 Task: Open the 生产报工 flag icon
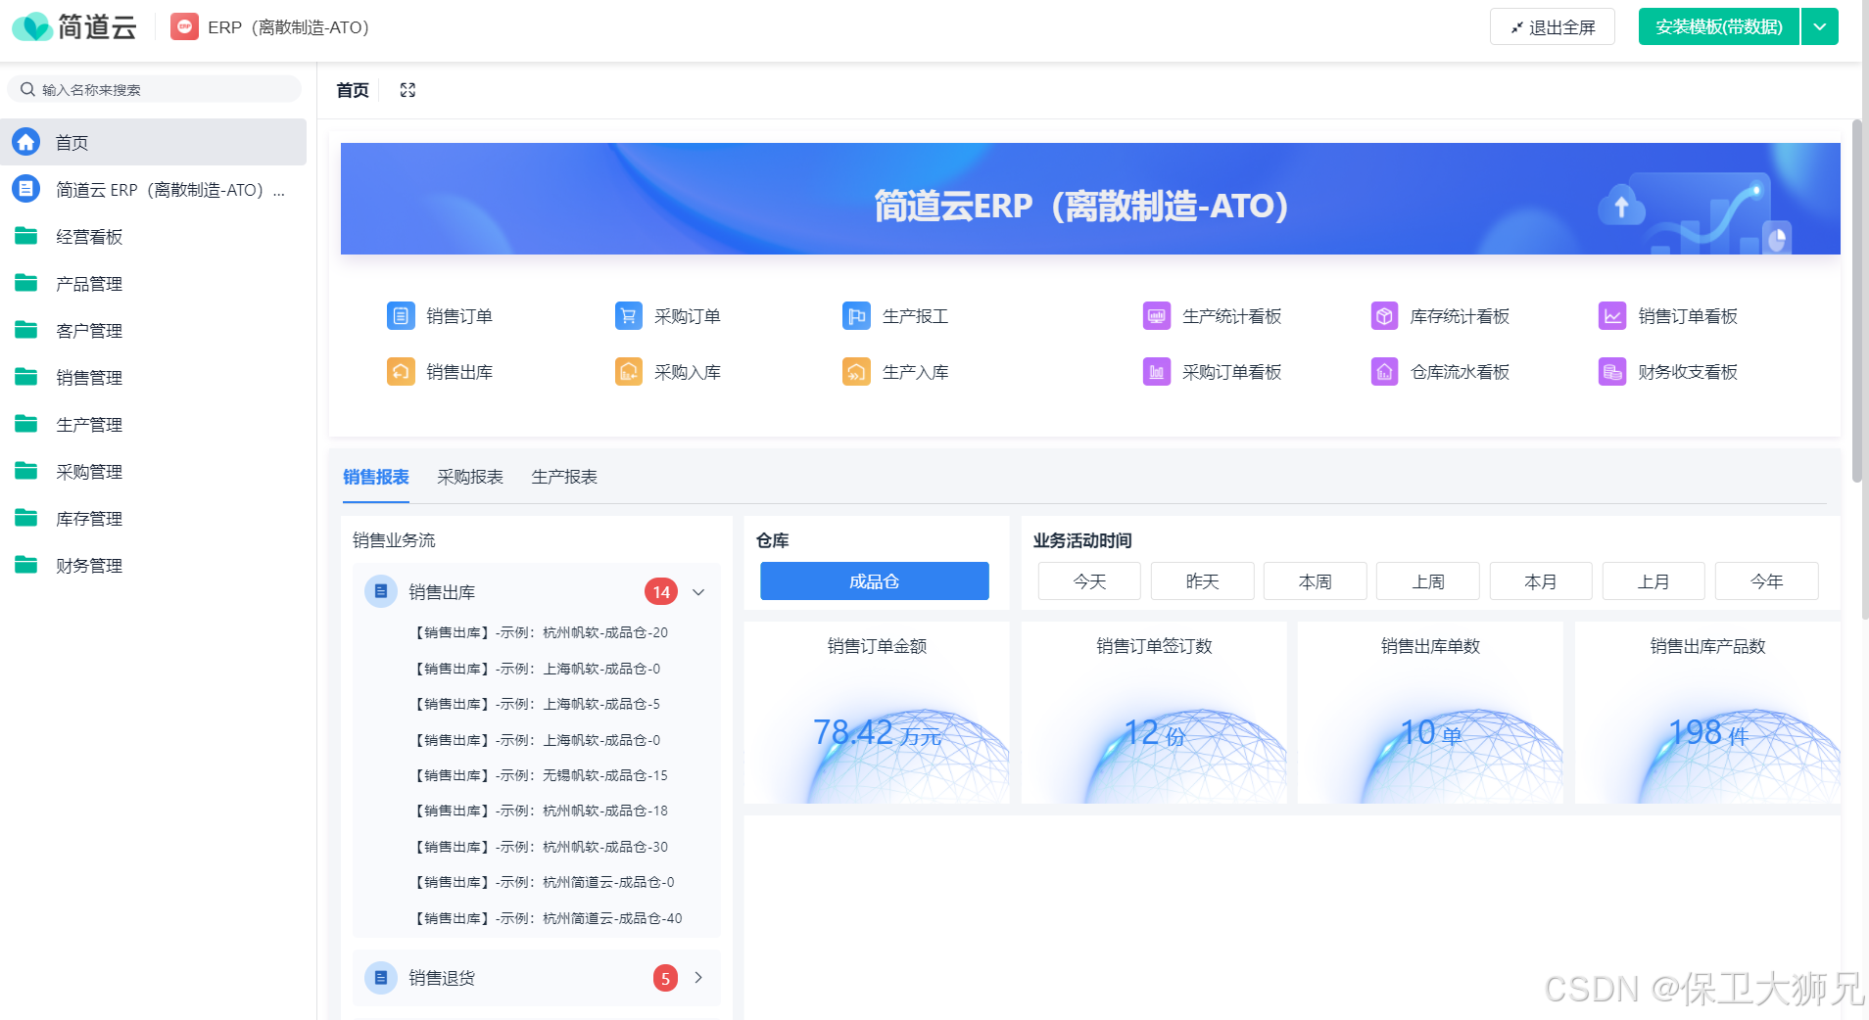click(856, 316)
